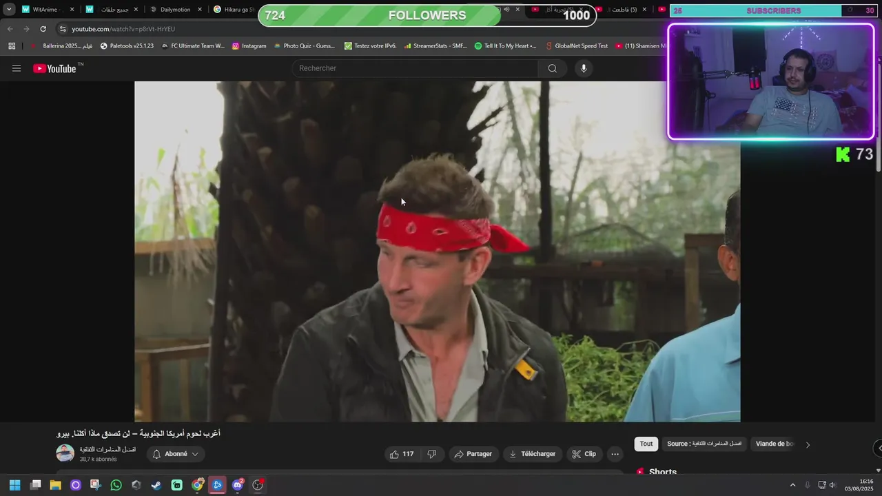This screenshot has height=496, width=882.
Task: Open Task View on the taskbar
Action: tap(36, 485)
